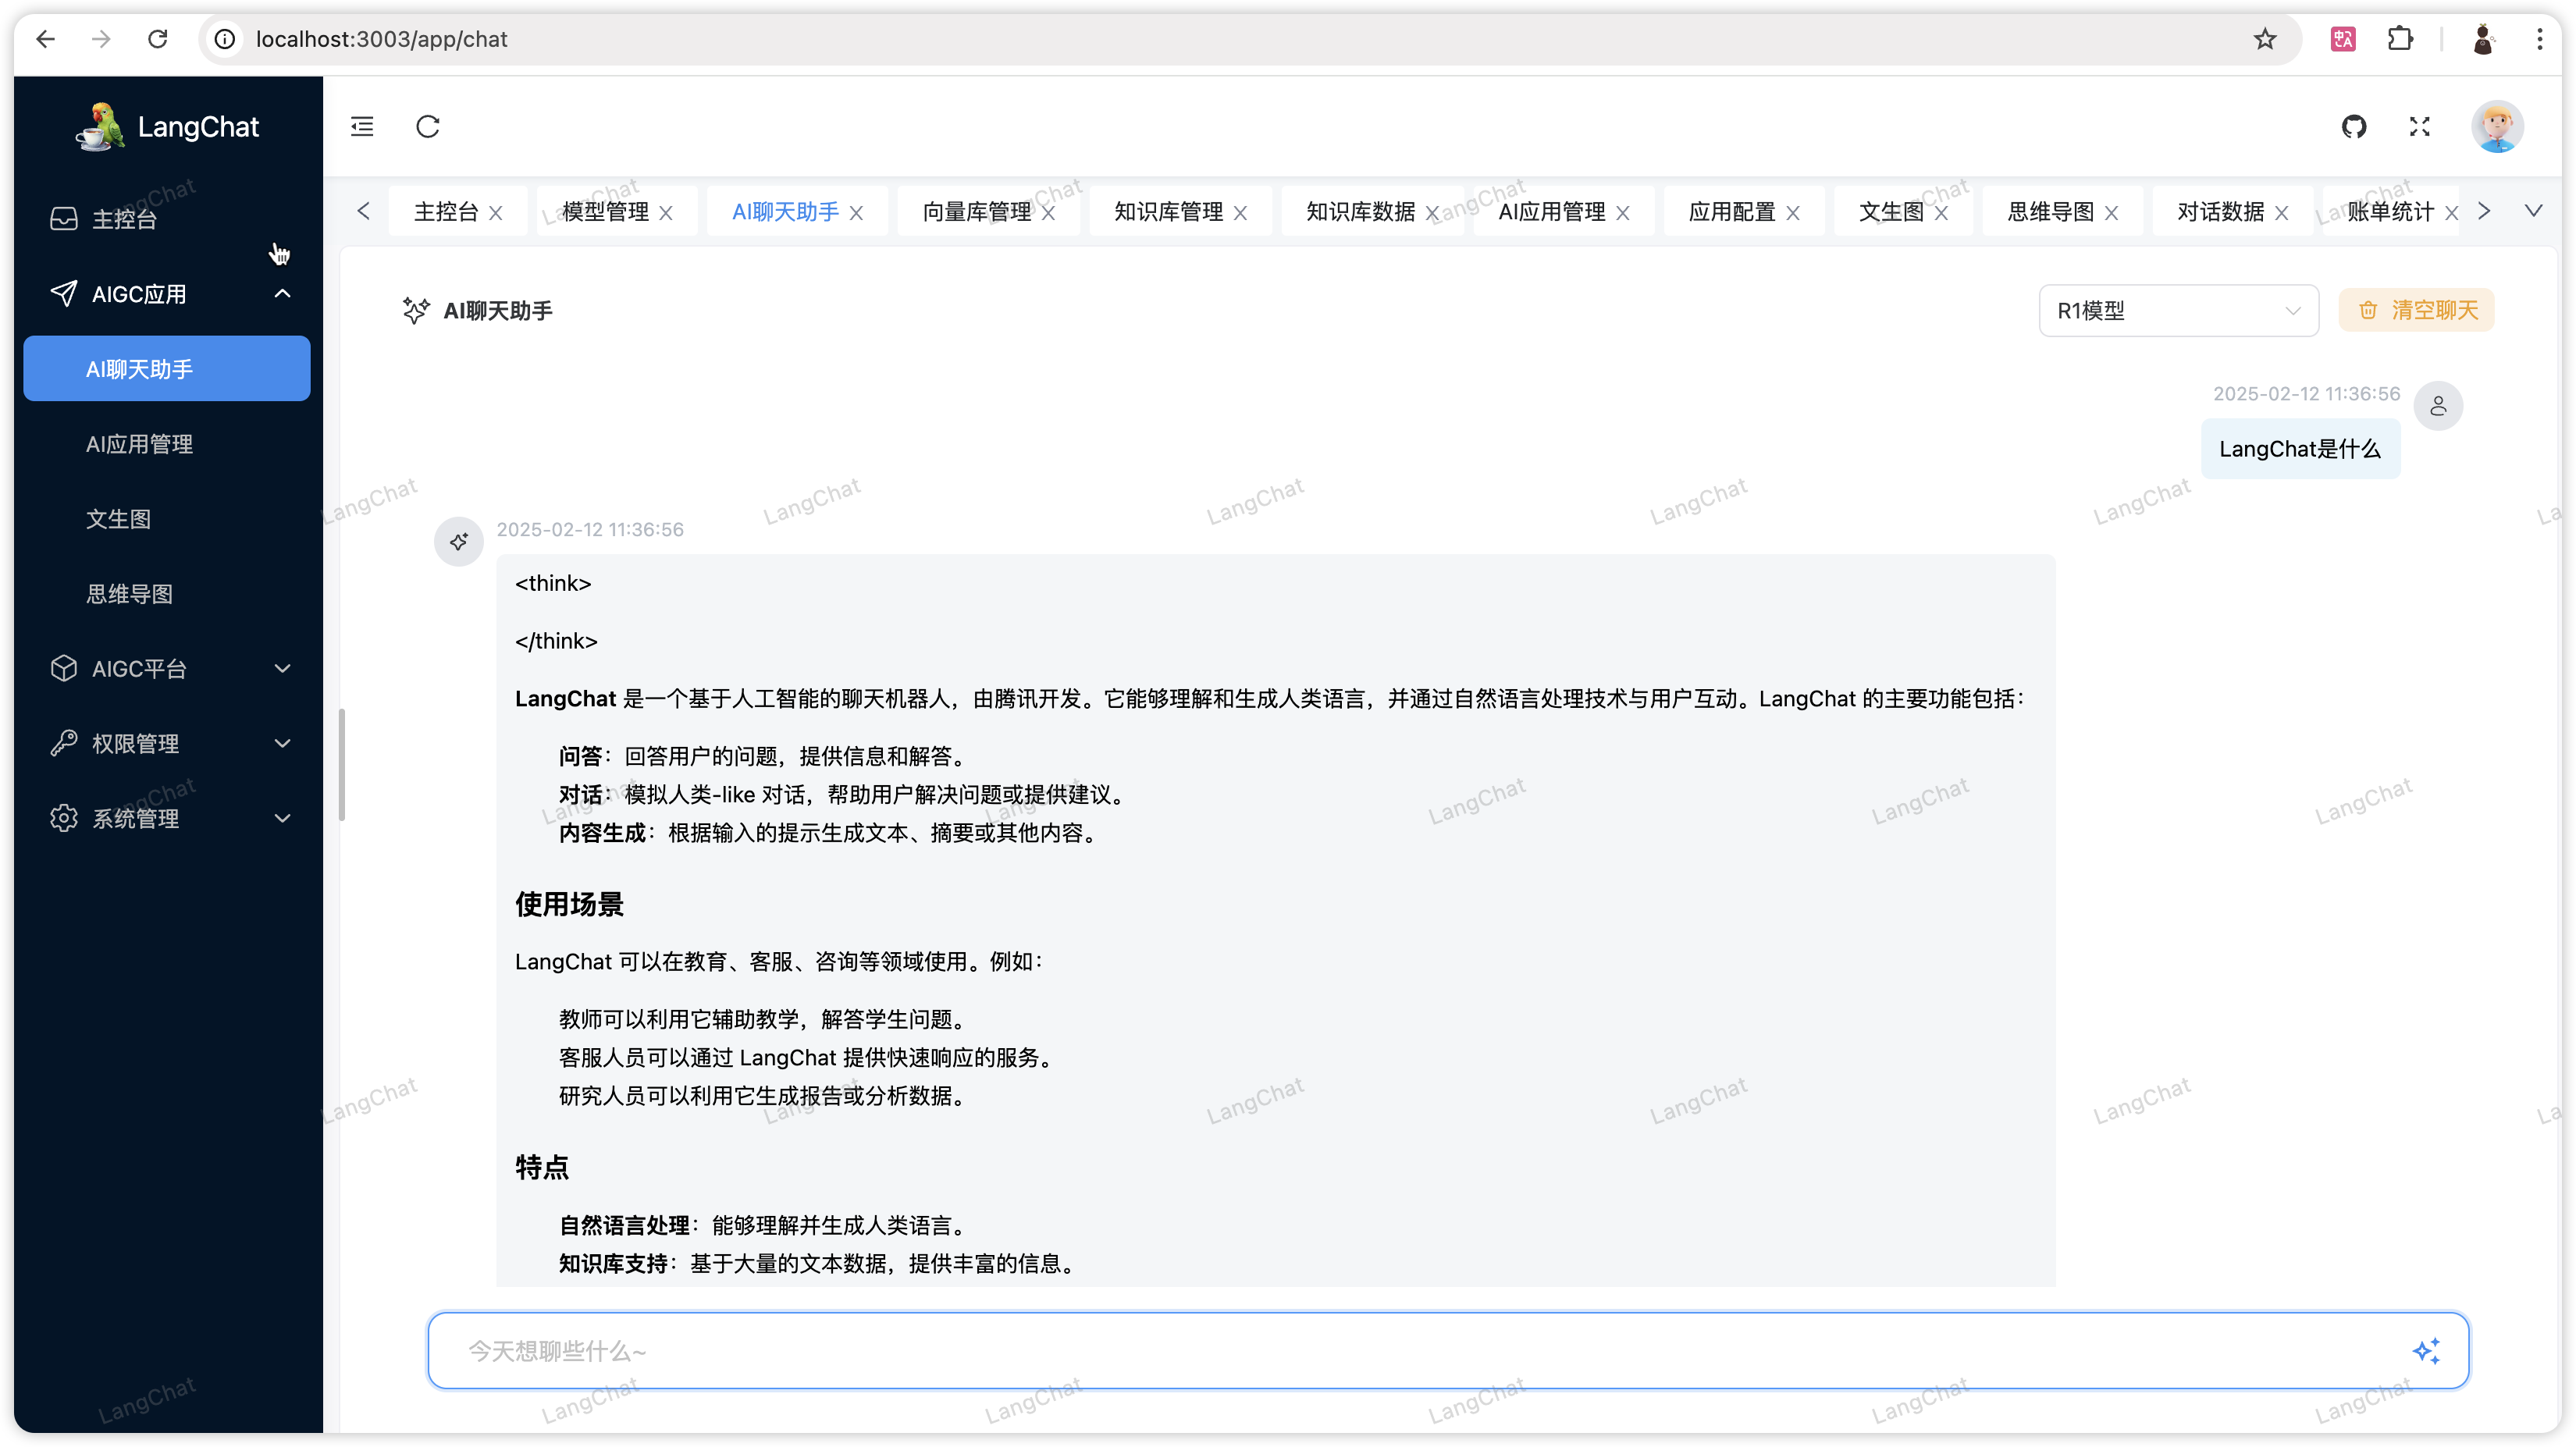Viewport: 2576px width, 1447px height.
Task: Open AI应用管理 in the sidebar
Action: tap(167, 444)
